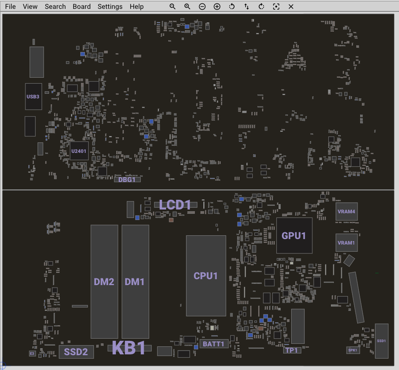Expand the Board menu
Image resolution: width=399 pixels, height=370 pixels.
(82, 7)
